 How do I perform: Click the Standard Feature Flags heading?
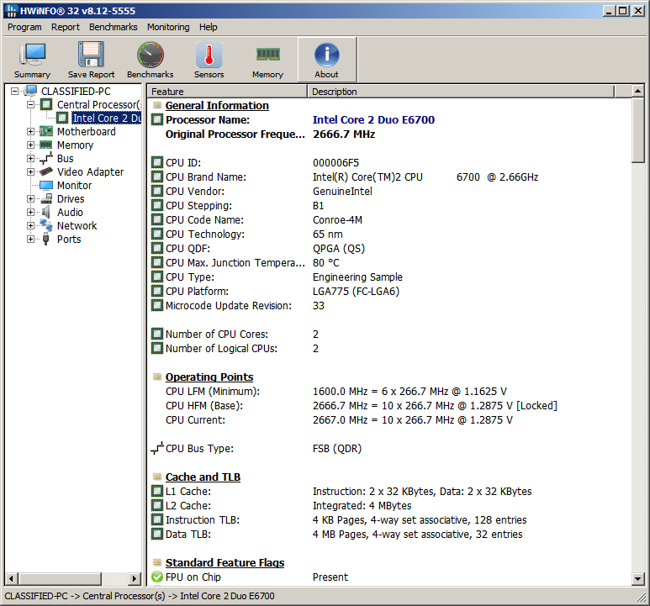225,562
